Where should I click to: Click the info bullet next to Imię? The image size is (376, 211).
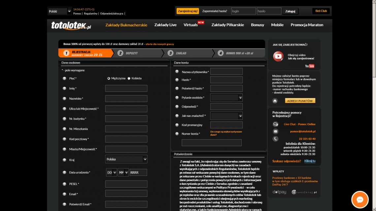[64, 89]
